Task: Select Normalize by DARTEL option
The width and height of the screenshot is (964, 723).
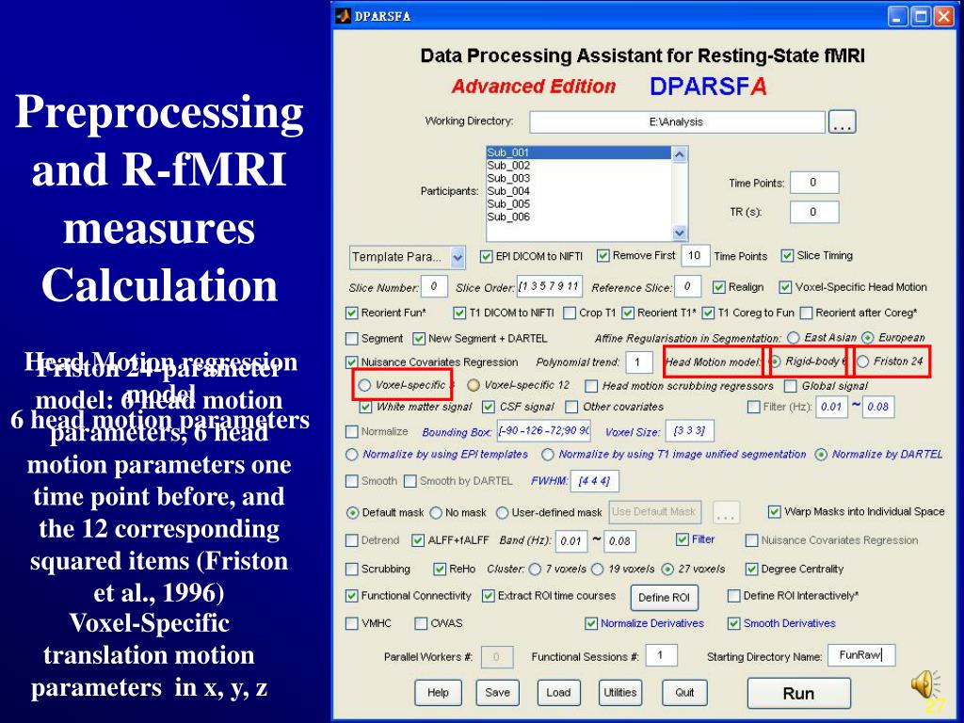Action: (x=821, y=455)
